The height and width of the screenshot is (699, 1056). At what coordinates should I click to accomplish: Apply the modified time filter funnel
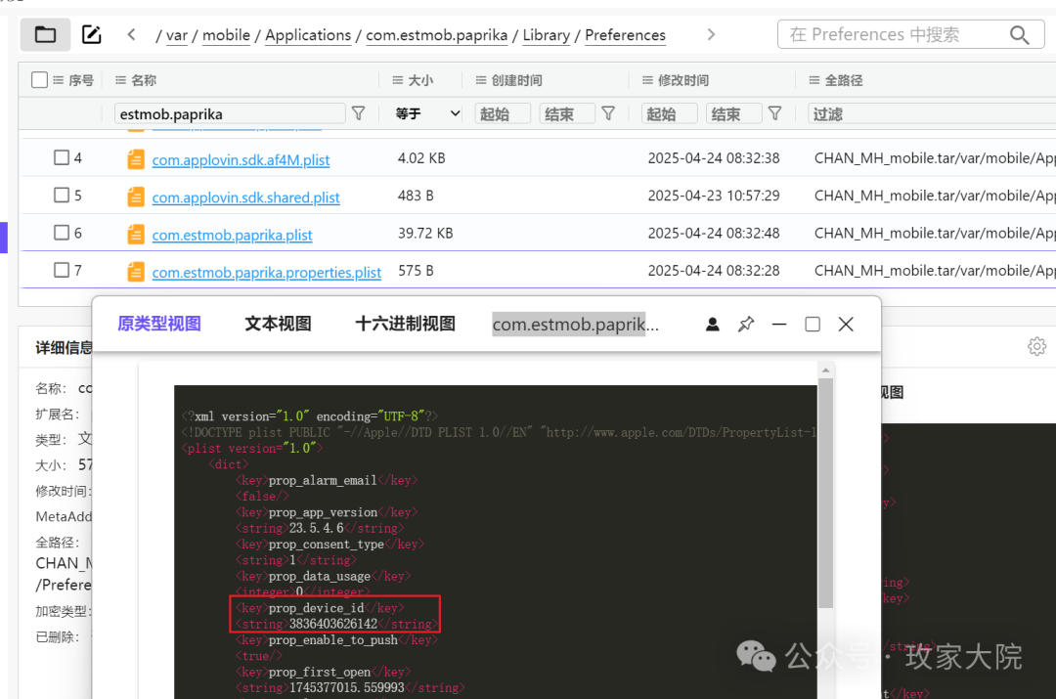pyautogui.click(x=775, y=113)
